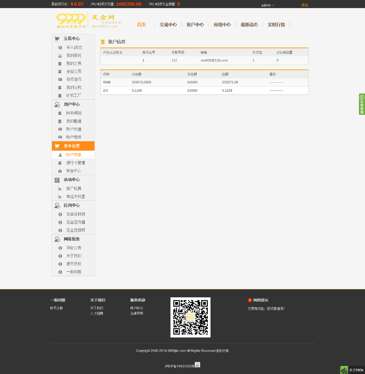Click footer link 用户协议
The width and height of the screenshot is (365, 374).
point(137,308)
